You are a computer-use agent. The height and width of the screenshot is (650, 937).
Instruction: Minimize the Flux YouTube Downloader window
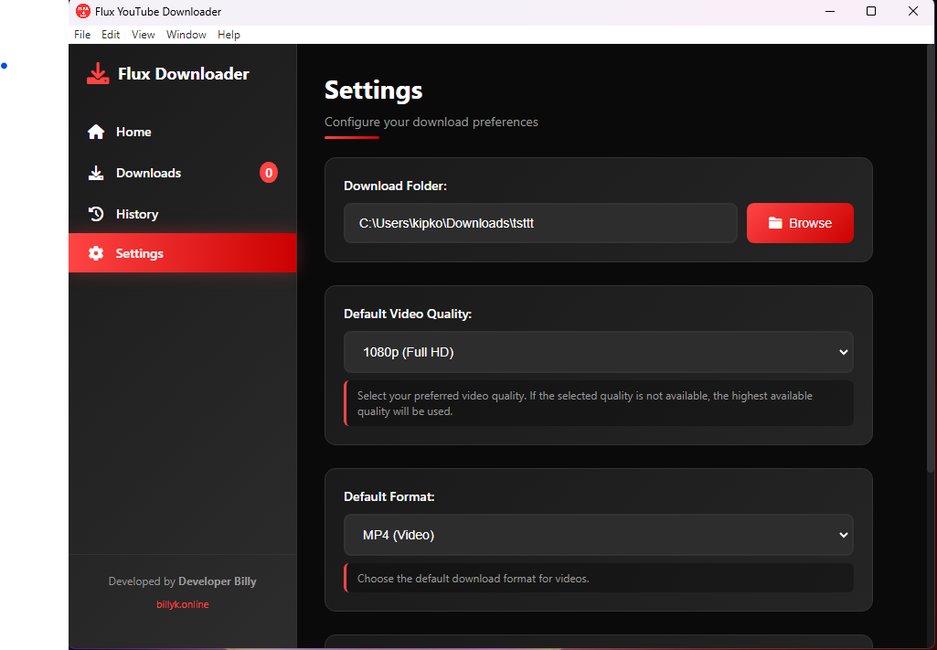(x=829, y=11)
